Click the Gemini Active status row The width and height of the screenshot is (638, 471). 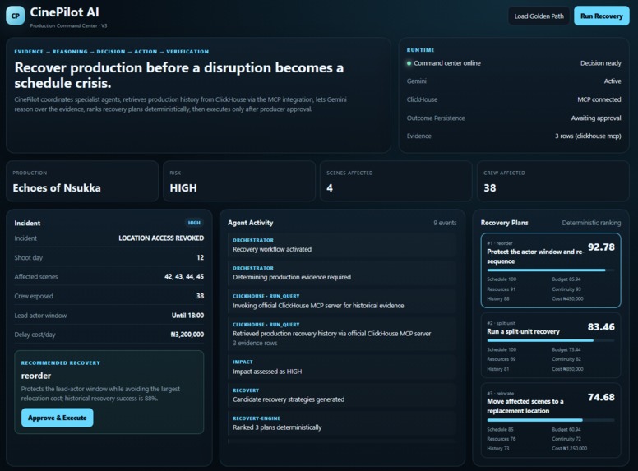click(x=514, y=81)
